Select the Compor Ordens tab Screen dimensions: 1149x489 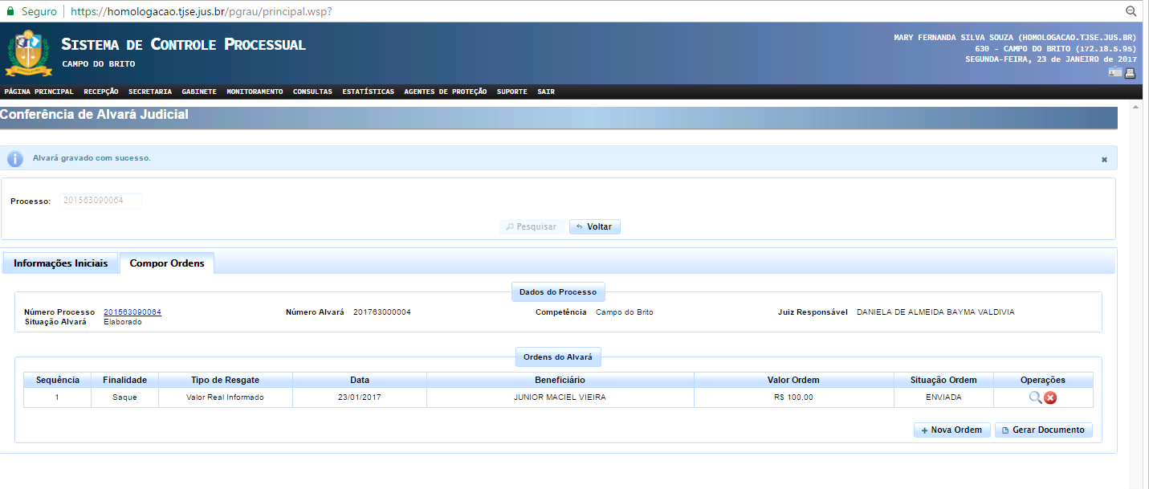click(167, 263)
